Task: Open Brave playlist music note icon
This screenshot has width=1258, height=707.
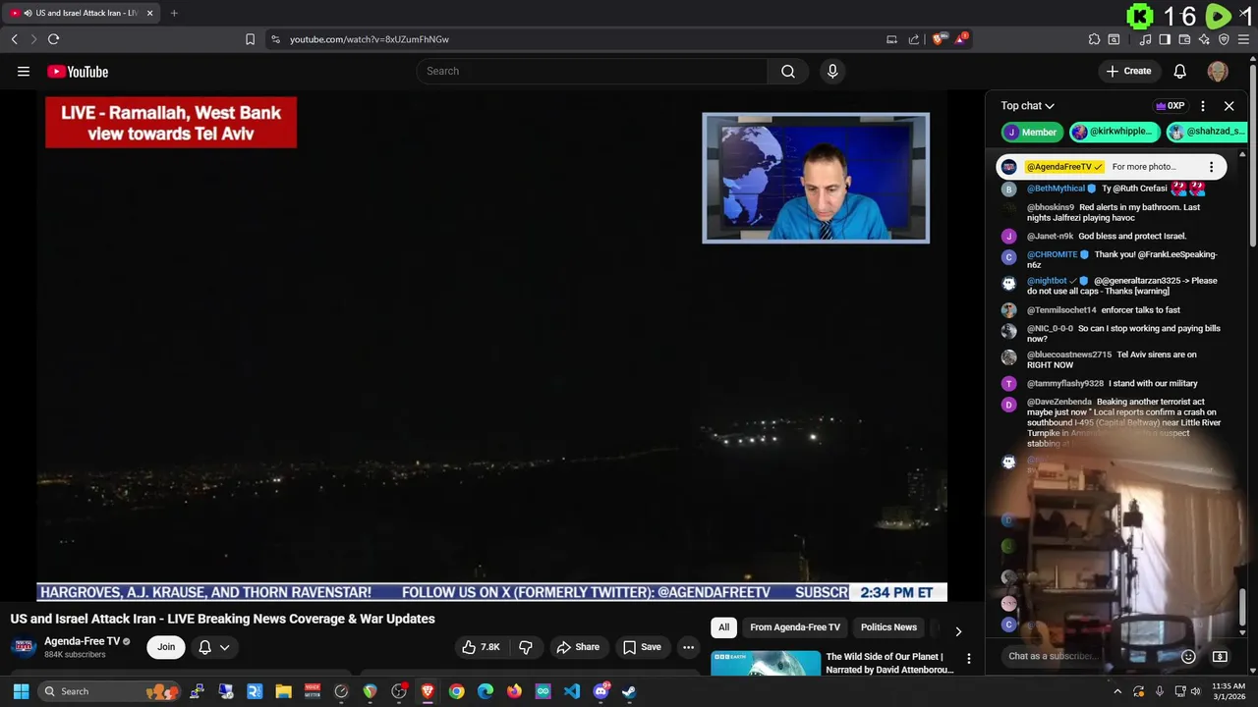Action: click(x=1145, y=39)
